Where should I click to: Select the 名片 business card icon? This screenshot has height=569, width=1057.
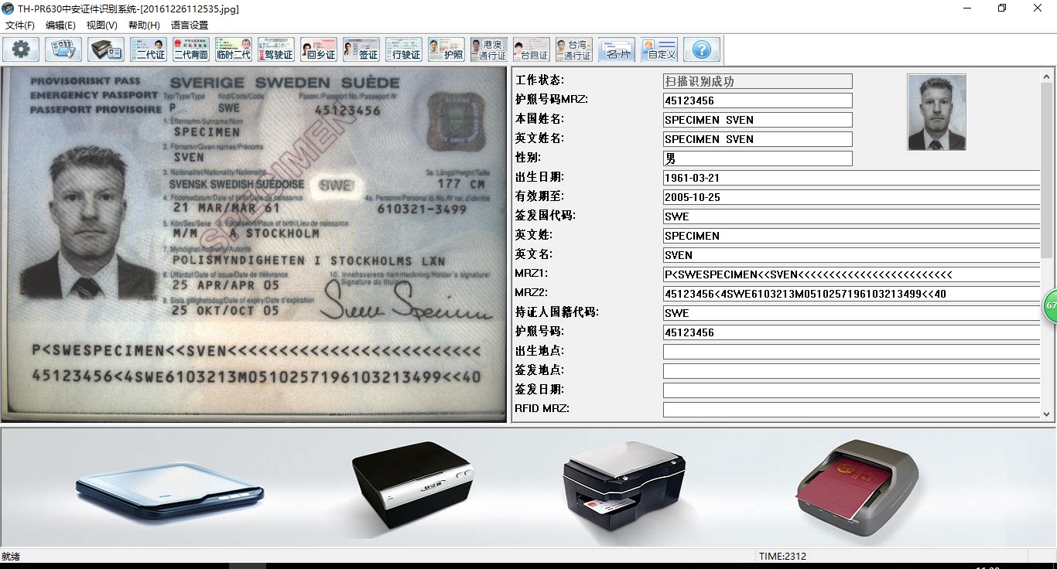[x=617, y=50]
